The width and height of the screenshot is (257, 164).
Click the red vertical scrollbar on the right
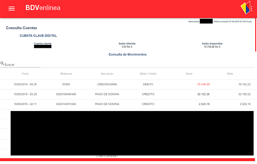pyautogui.click(x=256, y=35)
